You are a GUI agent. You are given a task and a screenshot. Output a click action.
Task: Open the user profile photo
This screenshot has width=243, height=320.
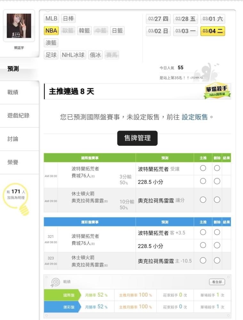(19, 26)
